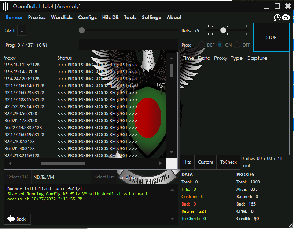Select the bot row with proxy 36.0.95.40:3128
This screenshot has height=229, width=294.
click(x=85, y=149)
